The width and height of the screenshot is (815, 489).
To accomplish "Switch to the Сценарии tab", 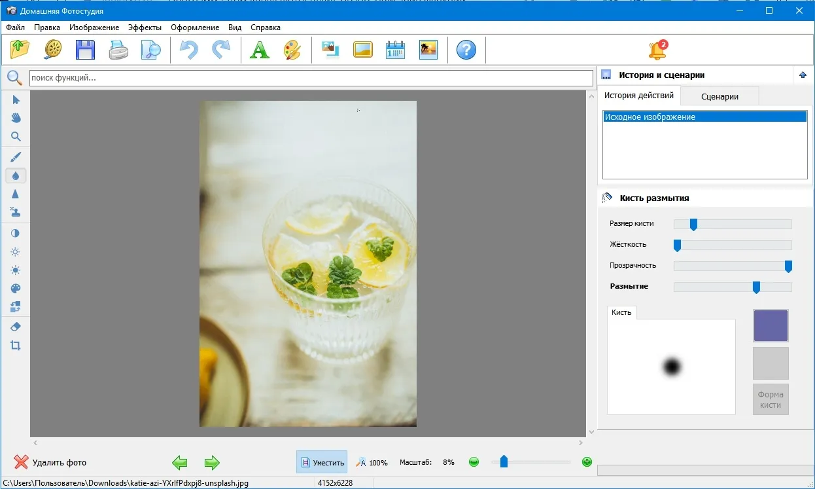I will point(720,96).
